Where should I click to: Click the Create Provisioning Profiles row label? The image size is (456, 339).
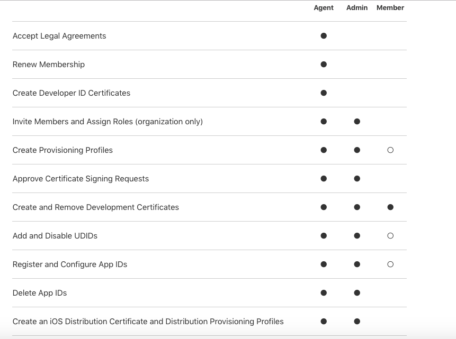coord(62,150)
